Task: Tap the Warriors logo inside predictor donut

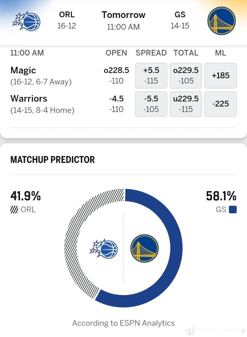Action: (144, 248)
